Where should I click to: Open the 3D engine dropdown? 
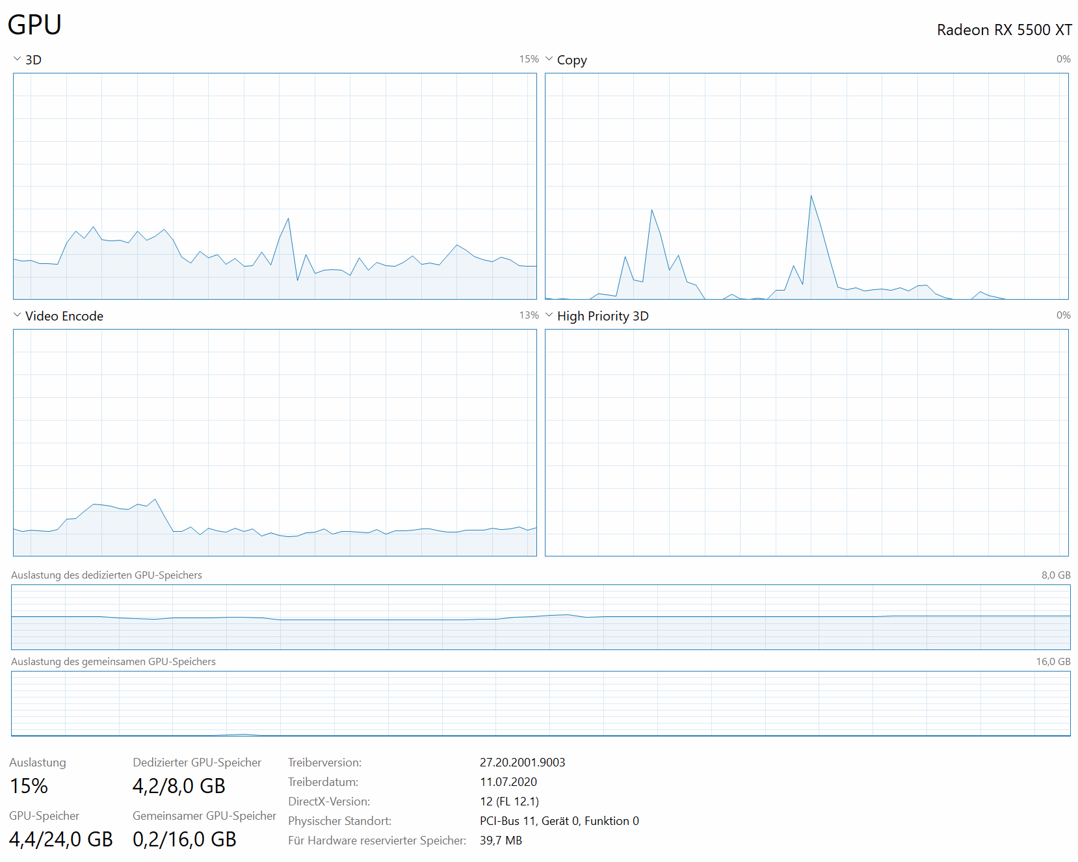[x=27, y=60]
